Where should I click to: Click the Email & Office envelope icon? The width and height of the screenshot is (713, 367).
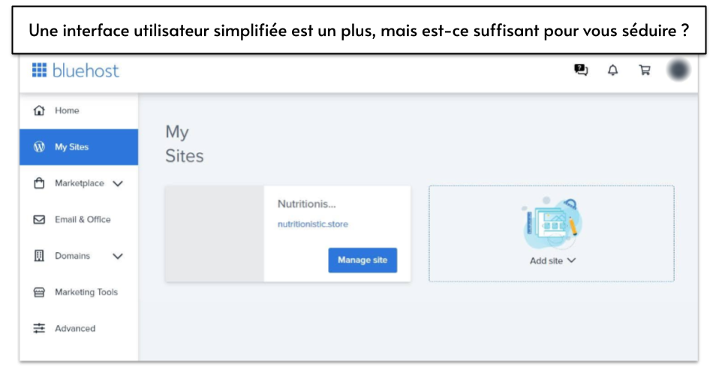[x=40, y=220]
